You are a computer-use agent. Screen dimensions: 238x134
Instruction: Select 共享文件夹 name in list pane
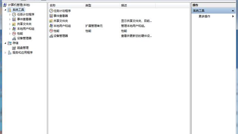(61, 21)
